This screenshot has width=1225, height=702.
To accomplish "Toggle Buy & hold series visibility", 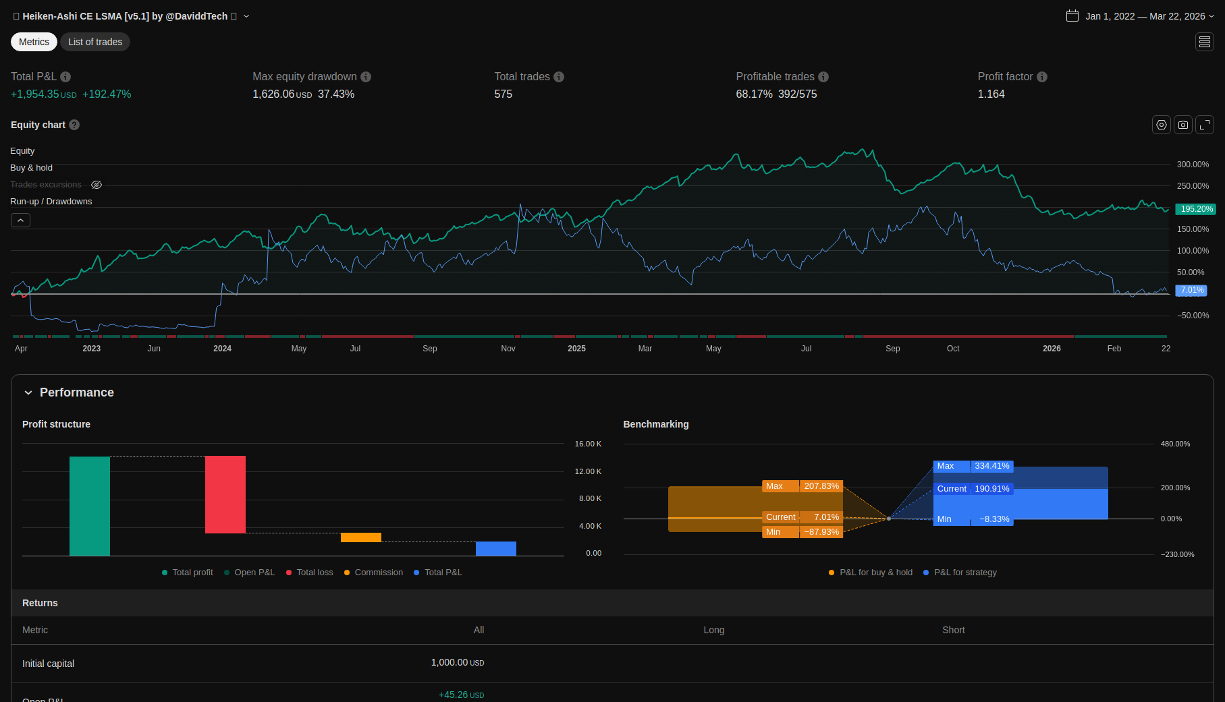I will pos(31,168).
